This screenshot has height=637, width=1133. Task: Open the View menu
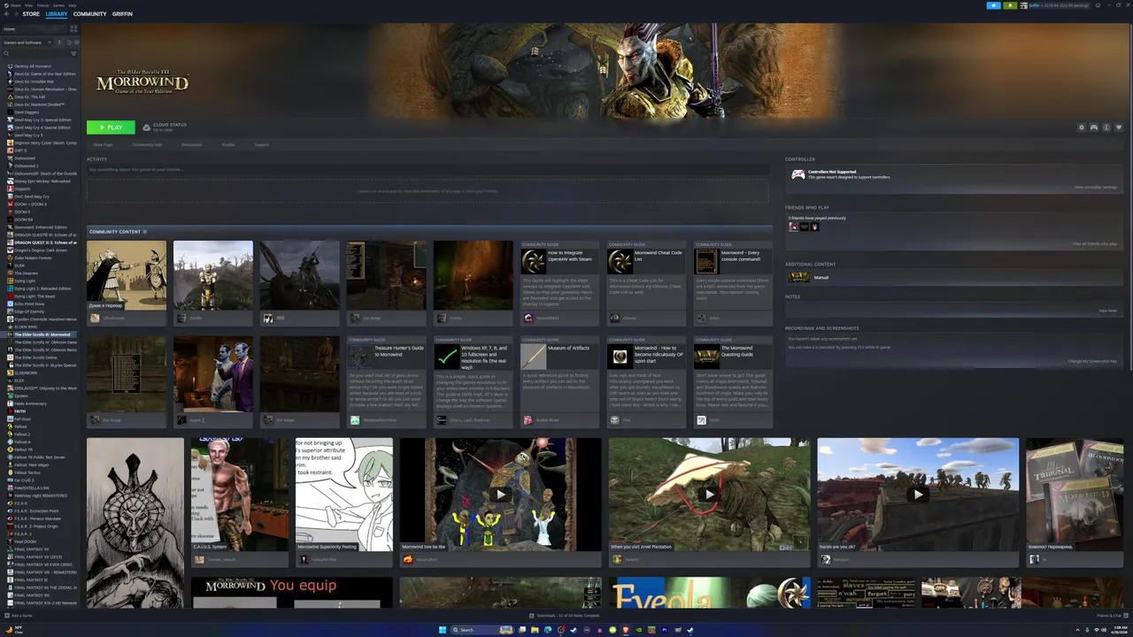tap(28, 5)
